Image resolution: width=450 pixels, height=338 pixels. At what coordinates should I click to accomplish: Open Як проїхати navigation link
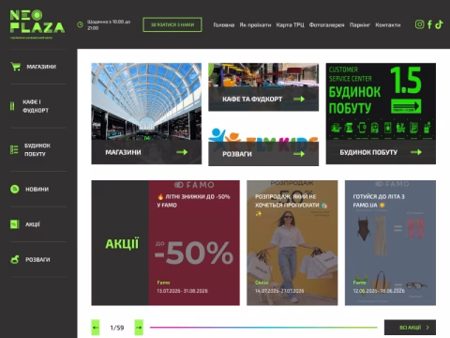(255, 24)
